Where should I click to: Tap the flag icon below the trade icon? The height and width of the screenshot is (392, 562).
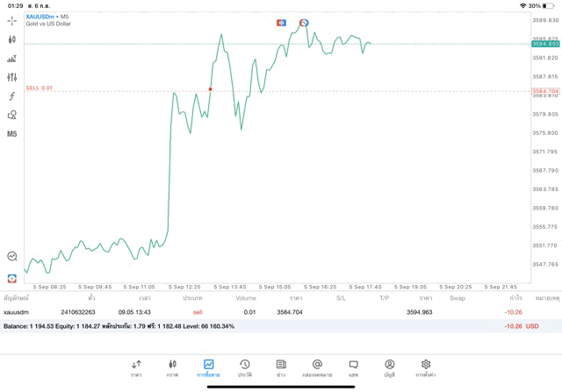coord(12,278)
